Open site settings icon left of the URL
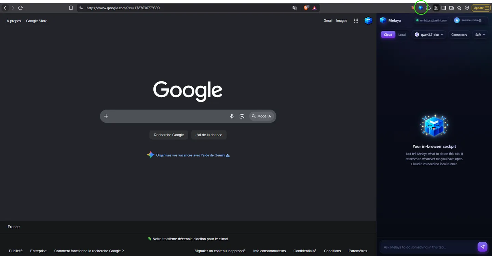492x256 pixels. [x=81, y=8]
